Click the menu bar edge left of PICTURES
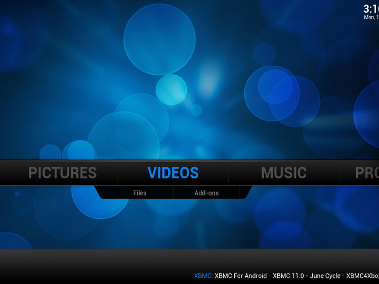The height and width of the screenshot is (284, 379). point(3,173)
